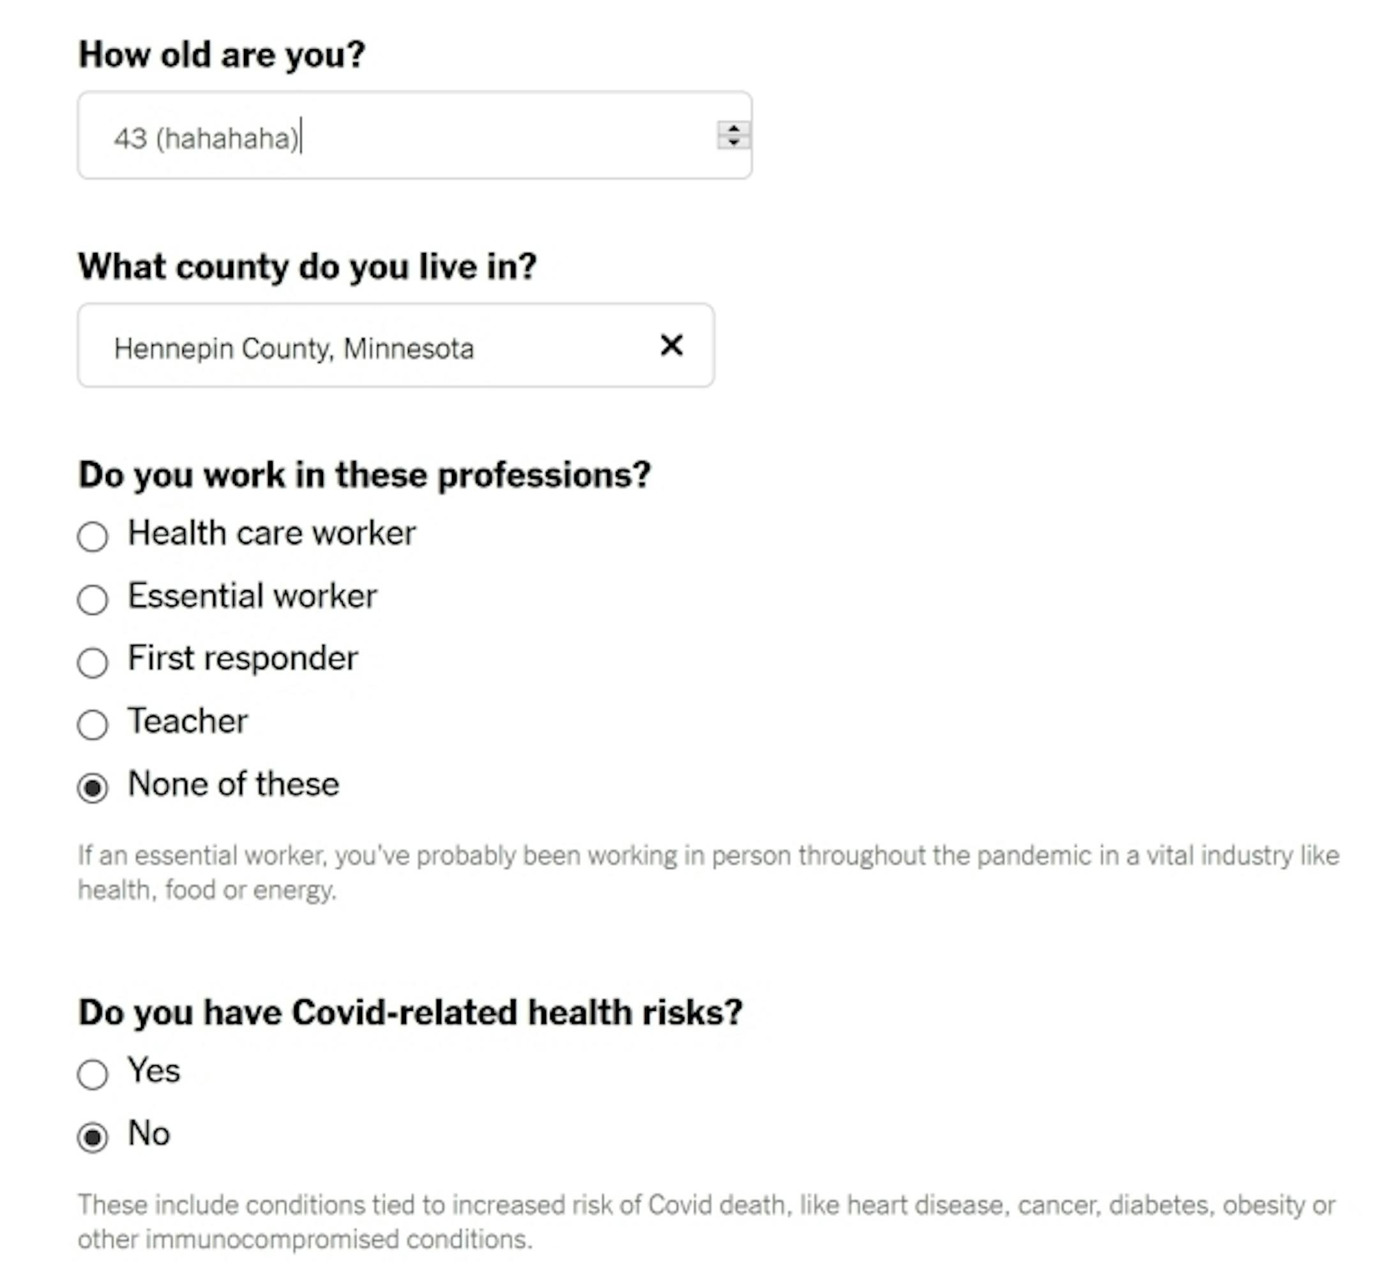Click the "(hahahaha)" text in the age field

coord(227,138)
